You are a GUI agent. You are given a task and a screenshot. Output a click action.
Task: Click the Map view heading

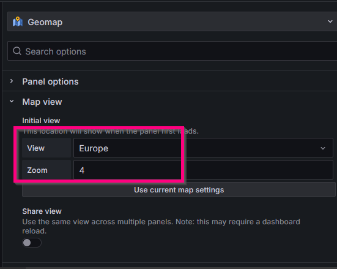42,102
